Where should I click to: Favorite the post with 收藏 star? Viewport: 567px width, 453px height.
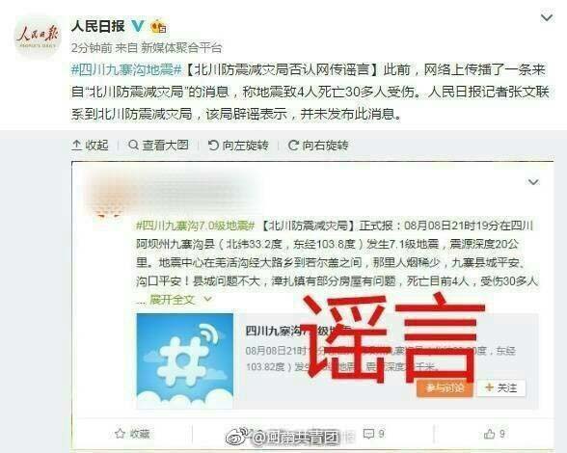point(132,434)
